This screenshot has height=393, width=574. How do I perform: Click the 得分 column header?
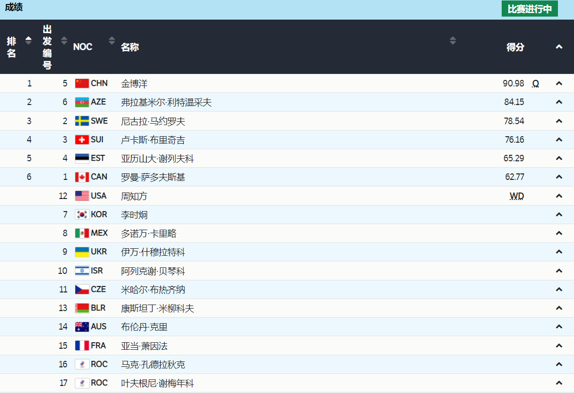click(x=515, y=47)
